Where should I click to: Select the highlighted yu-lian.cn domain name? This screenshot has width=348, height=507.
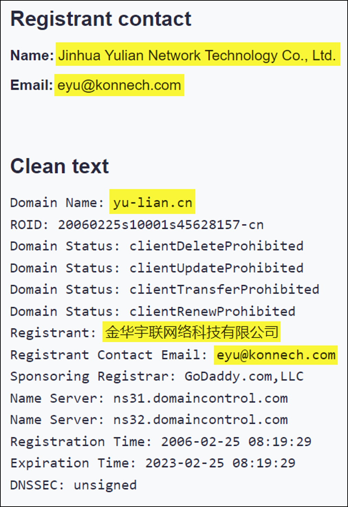[x=152, y=203]
